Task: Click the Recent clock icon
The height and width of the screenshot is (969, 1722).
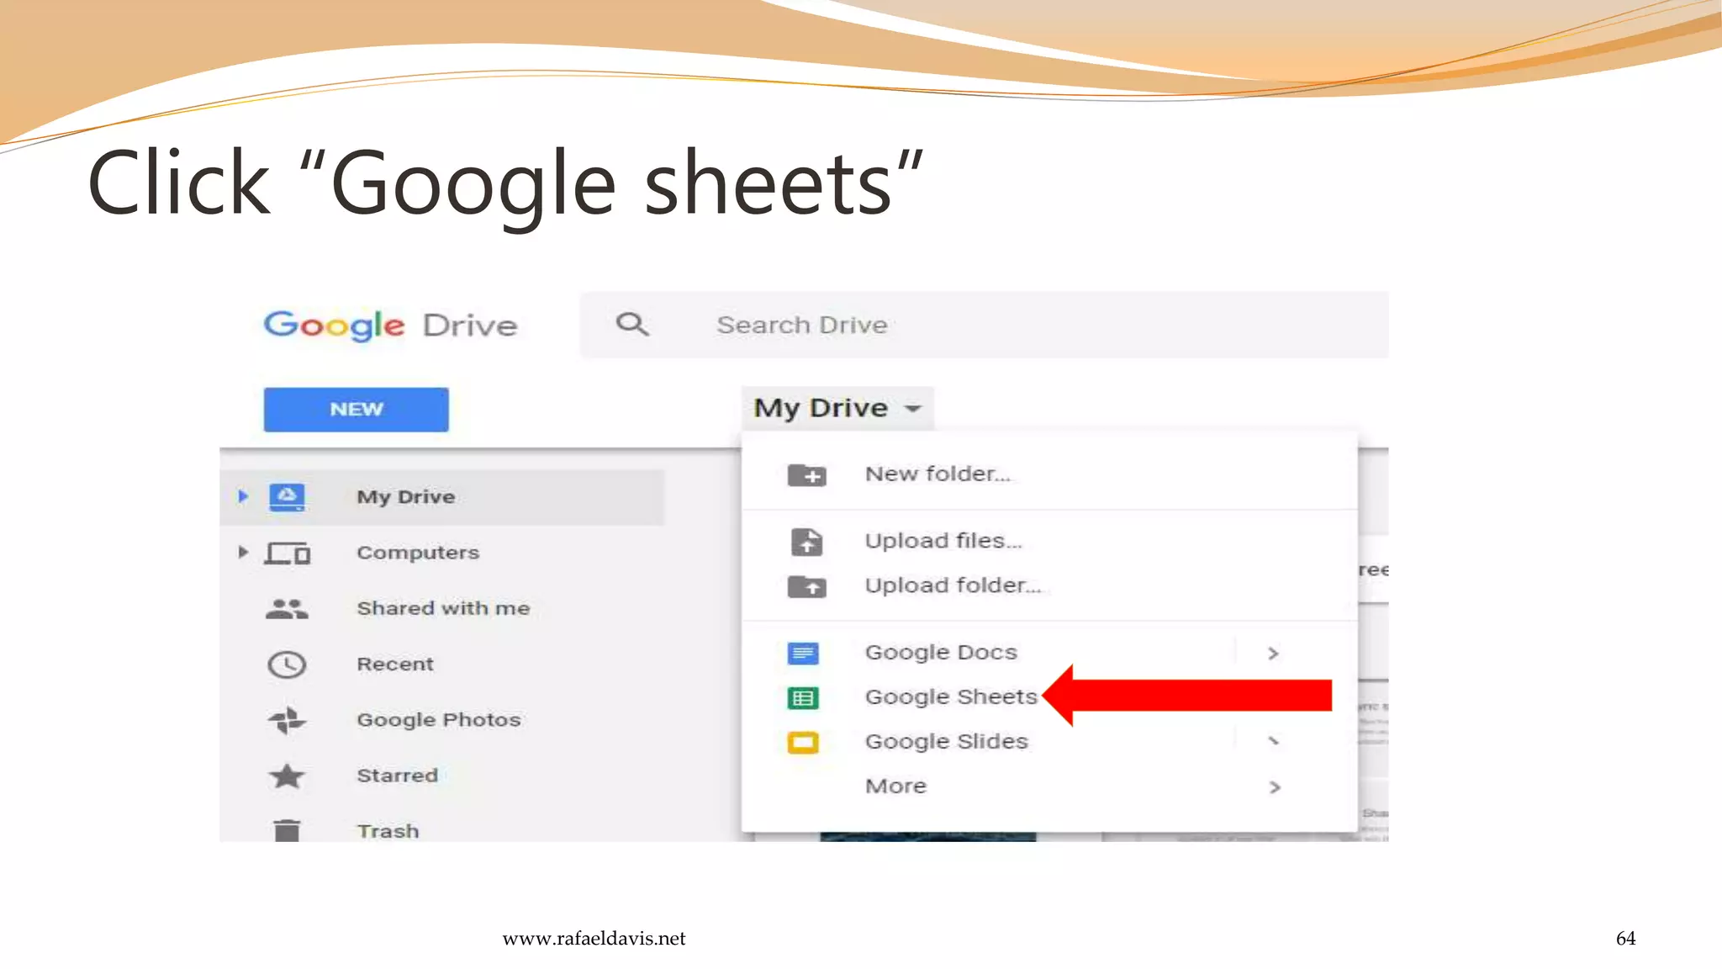Action: pyautogui.click(x=287, y=665)
